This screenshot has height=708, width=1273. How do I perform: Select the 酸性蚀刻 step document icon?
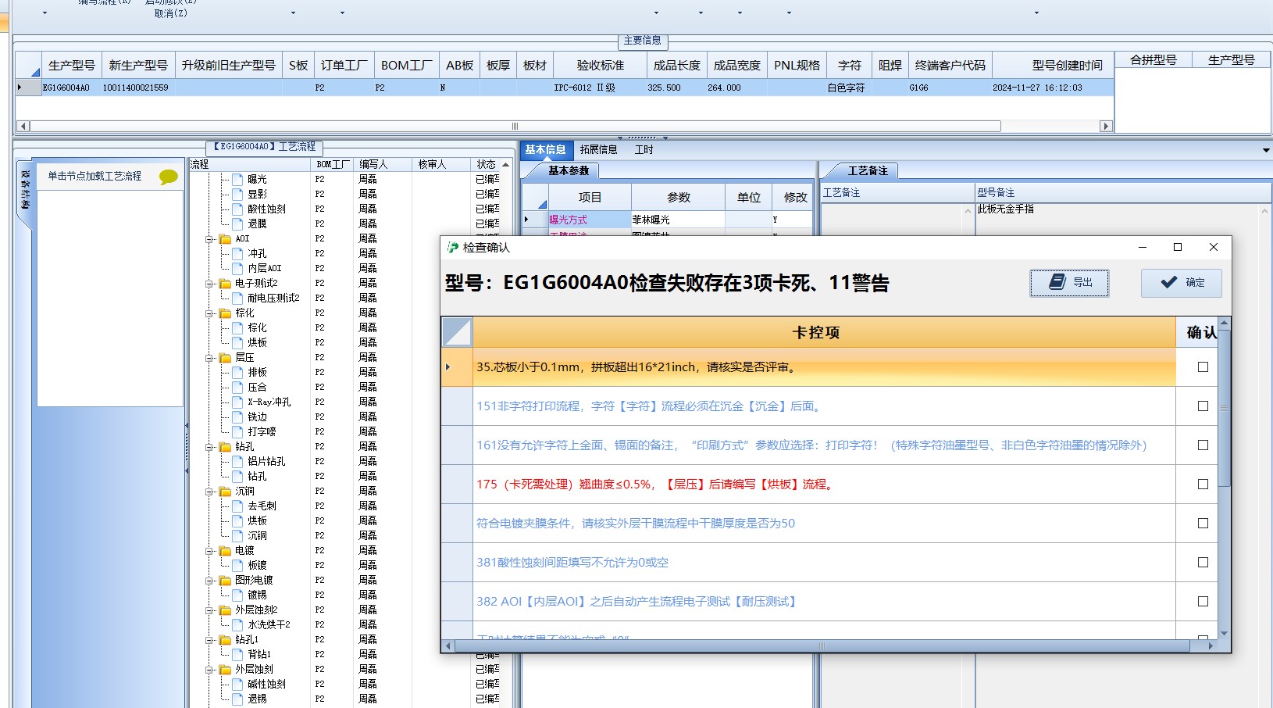pos(238,209)
